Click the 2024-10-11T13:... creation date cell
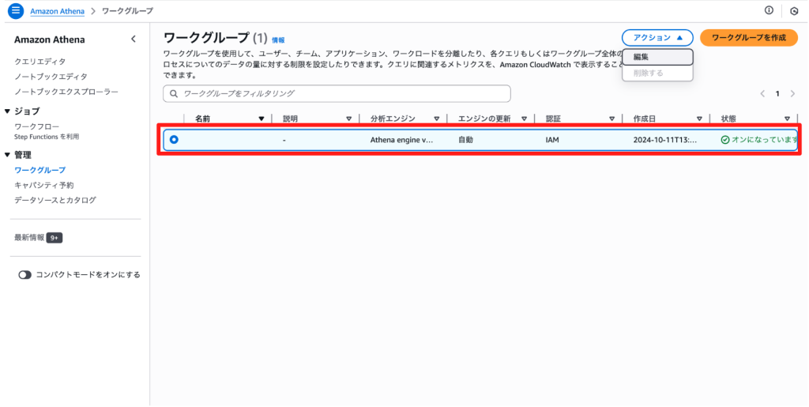This screenshot has width=809, height=407. pos(665,140)
